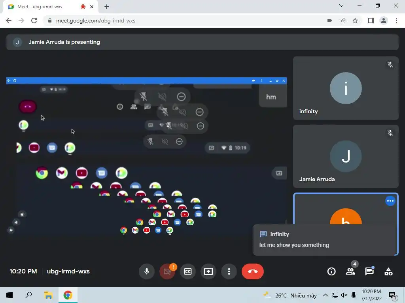Click the Jamie Arruda is presenting banner
This screenshot has width=405, height=303.
tap(202, 42)
